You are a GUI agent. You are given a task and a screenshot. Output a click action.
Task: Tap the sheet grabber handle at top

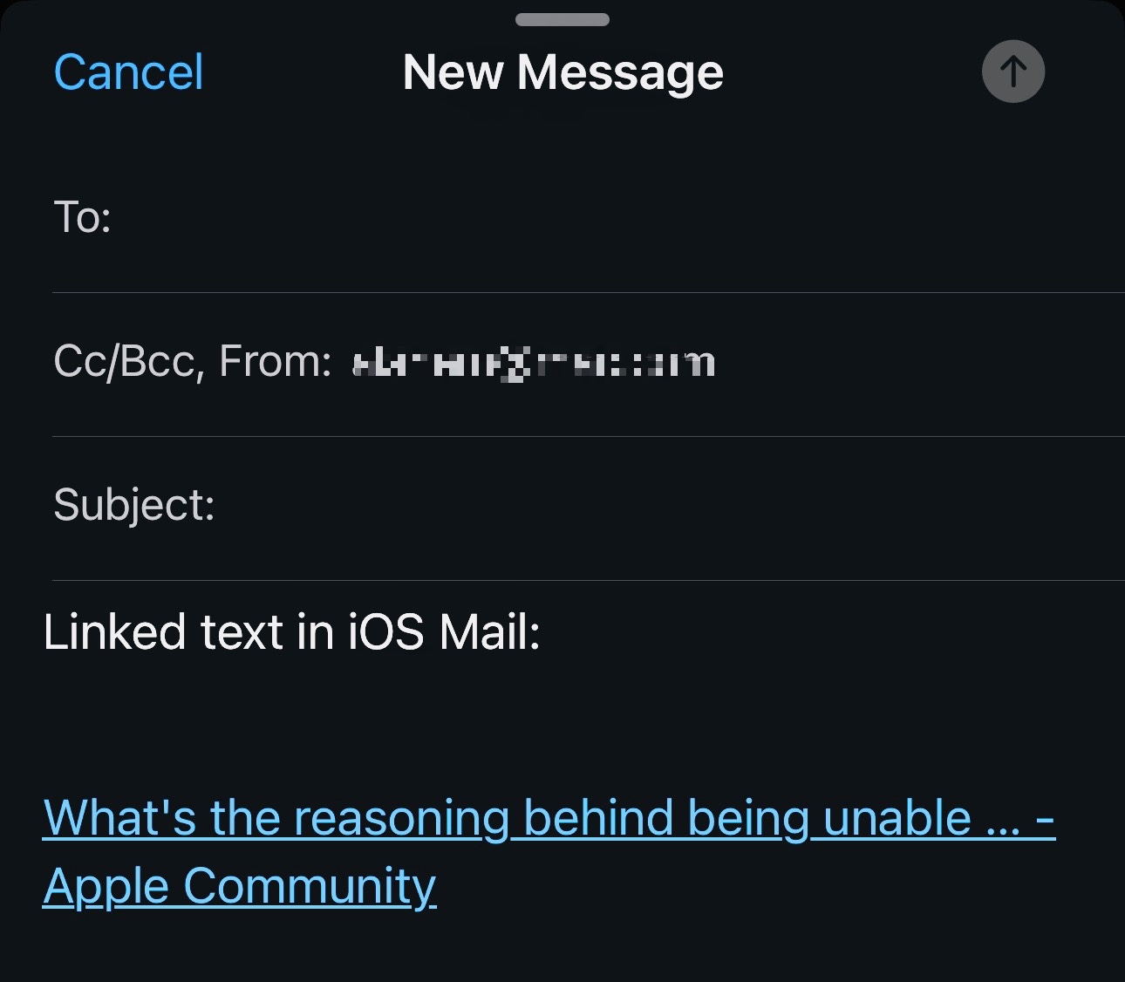pyautogui.click(x=562, y=19)
